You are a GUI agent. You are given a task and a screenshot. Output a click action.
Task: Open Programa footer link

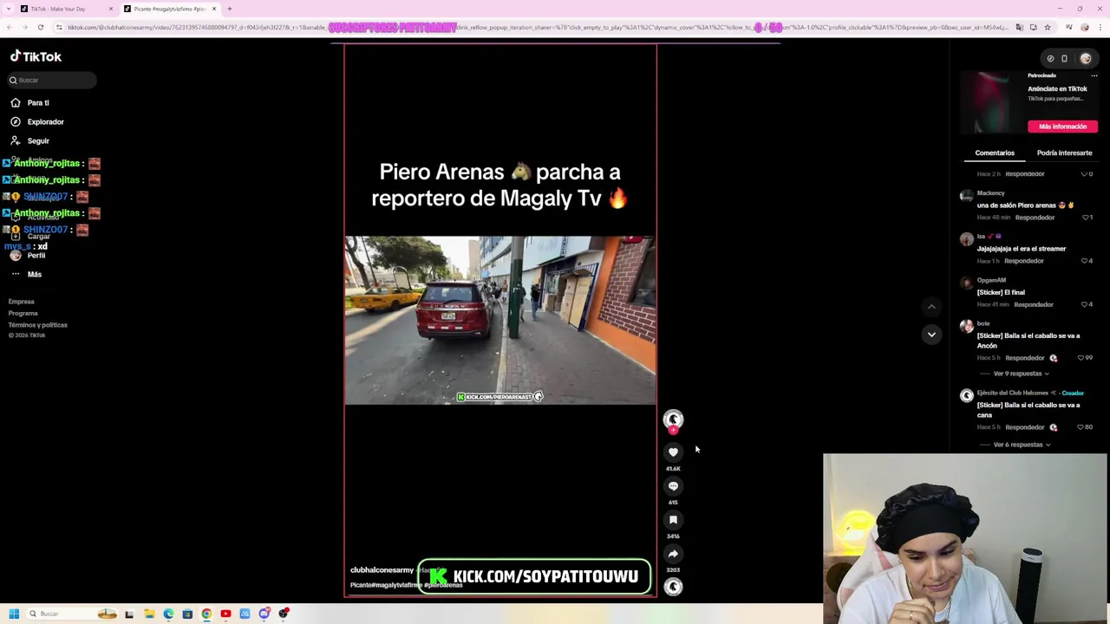click(23, 313)
